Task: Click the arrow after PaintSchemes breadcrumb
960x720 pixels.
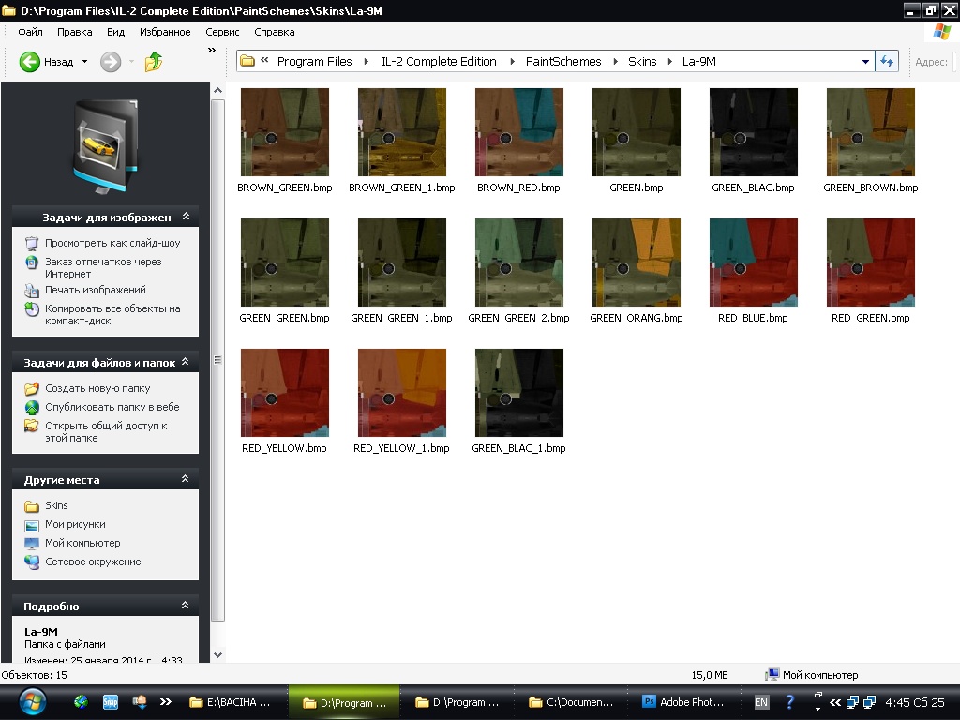Action: click(x=615, y=61)
